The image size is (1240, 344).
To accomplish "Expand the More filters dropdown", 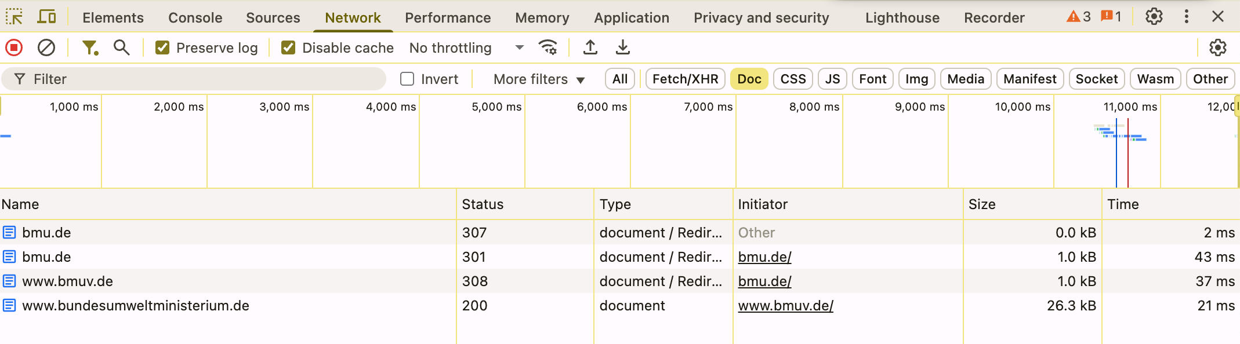I will click(x=539, y=79).
